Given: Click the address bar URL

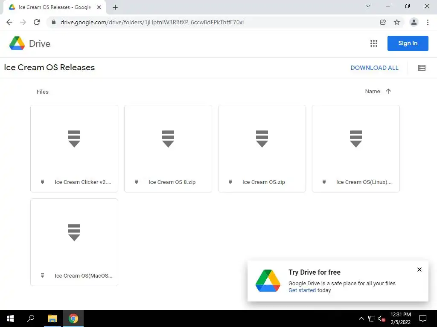Looking at the screenshot, I should coord(152,22).
